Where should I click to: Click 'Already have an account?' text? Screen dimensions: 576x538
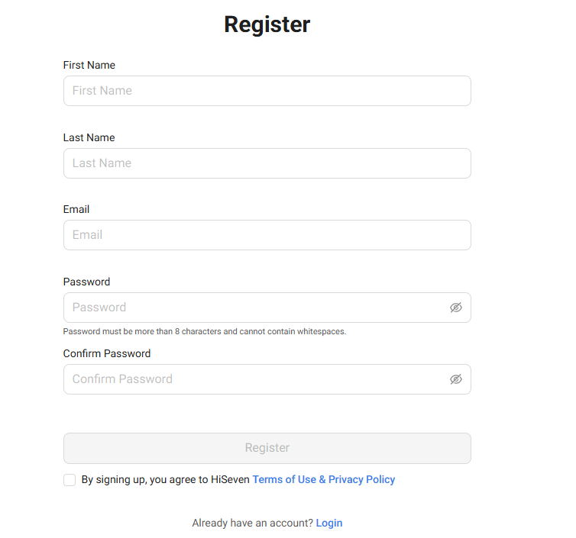tap(252, 523)
